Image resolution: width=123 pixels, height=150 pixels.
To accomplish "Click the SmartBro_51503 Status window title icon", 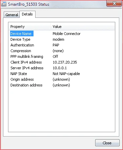I will pos(4,4).
